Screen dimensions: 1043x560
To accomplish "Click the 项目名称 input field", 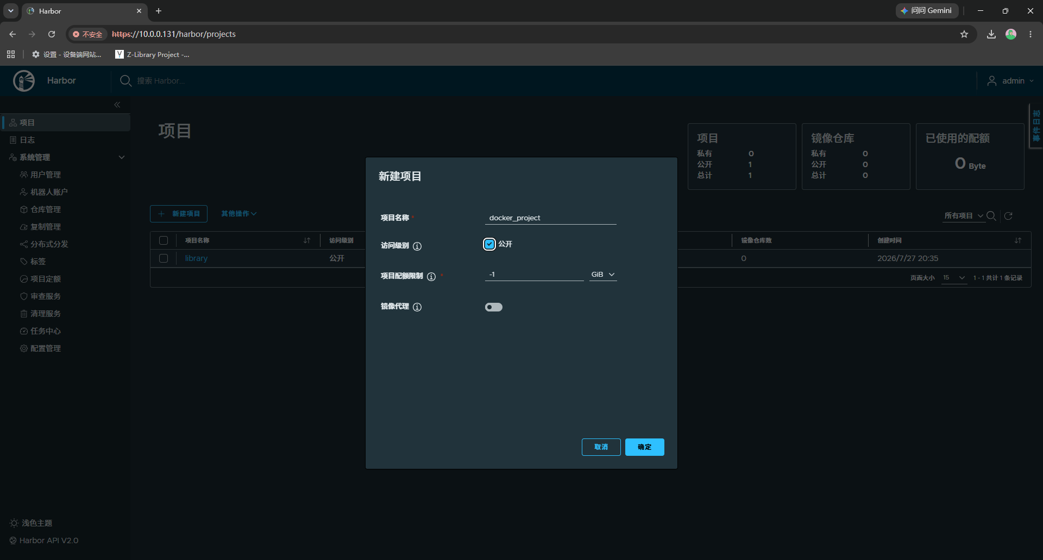I will [551, 218].
